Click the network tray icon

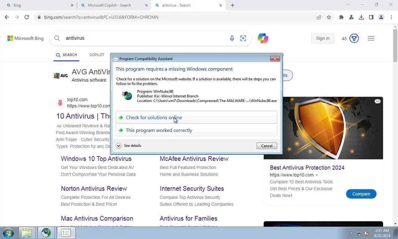(359, 233)
